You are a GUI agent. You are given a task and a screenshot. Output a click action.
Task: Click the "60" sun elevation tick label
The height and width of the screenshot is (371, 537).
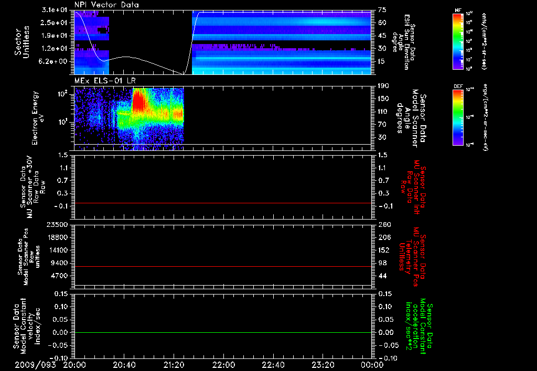[382, 23]
